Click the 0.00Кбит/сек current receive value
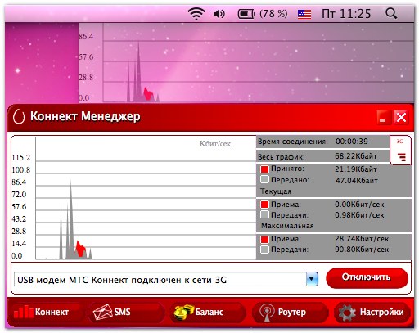419x333 pixels. 359,205
